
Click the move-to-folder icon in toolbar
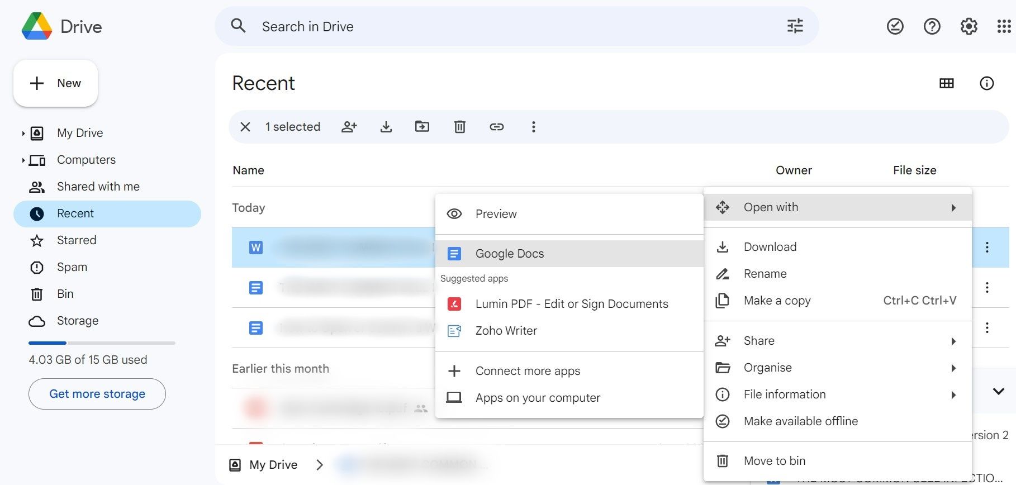point(422,127)
